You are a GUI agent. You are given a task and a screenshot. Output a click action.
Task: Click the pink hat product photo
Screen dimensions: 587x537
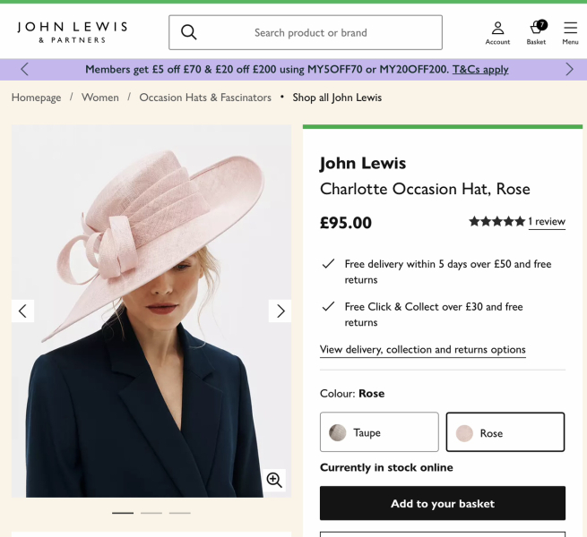click(x=151, y=311)
